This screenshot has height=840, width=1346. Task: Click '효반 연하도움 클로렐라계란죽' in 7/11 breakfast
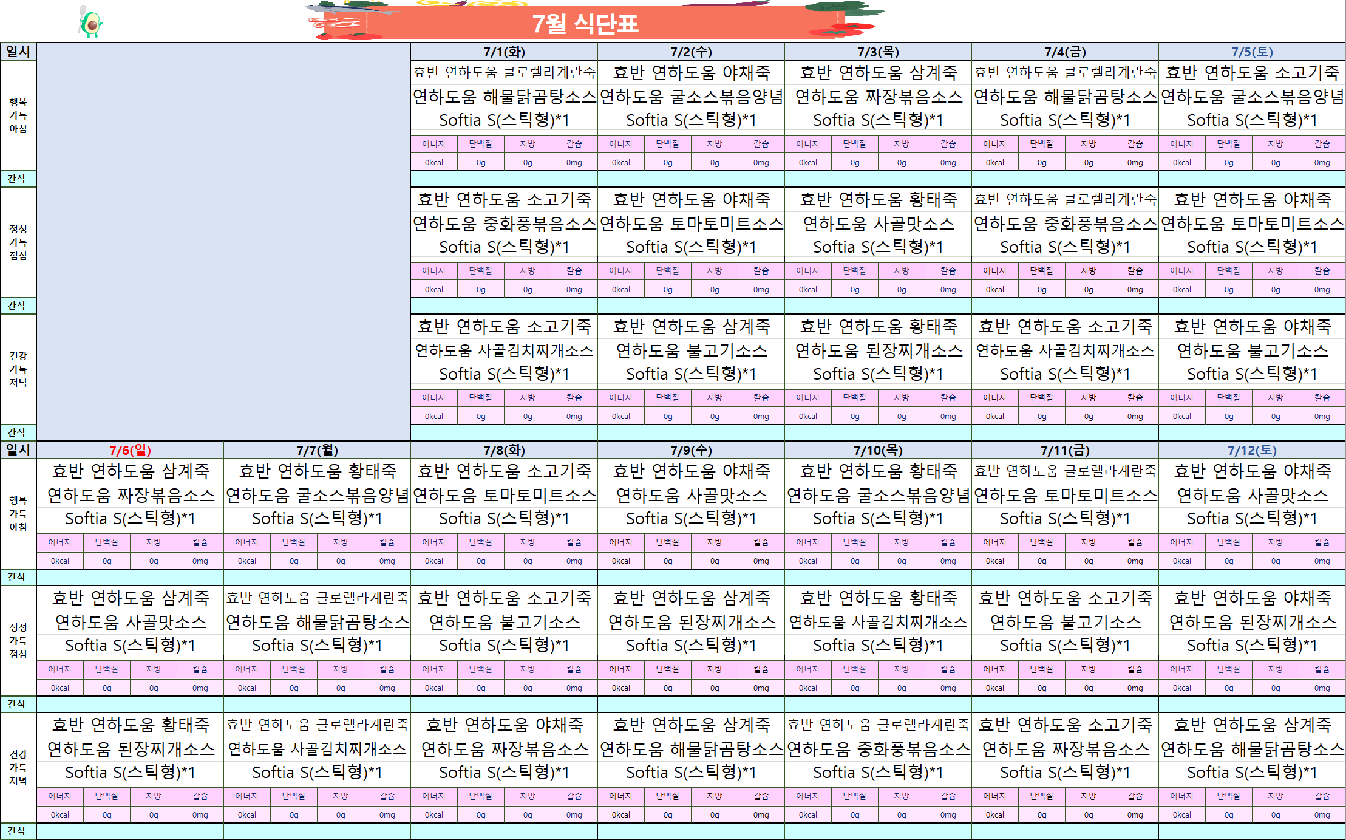(x=1065, y=471)
